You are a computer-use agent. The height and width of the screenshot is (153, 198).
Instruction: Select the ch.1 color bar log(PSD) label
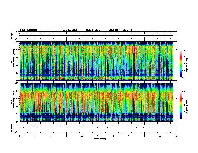pos(187,65)
